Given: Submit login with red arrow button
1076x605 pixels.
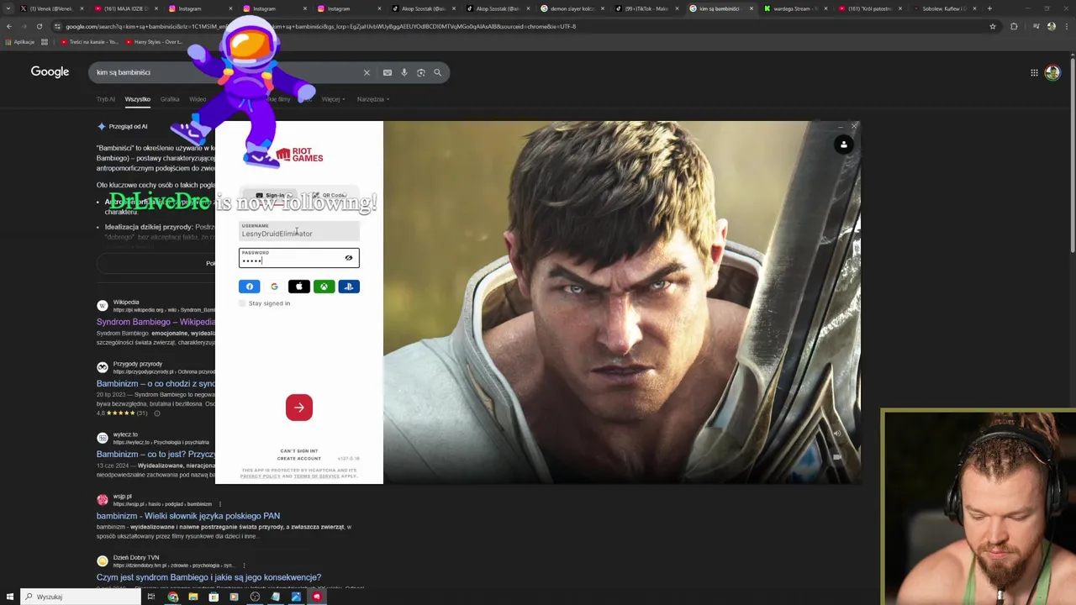Looking at the screenshot, I should click(299, 408).
